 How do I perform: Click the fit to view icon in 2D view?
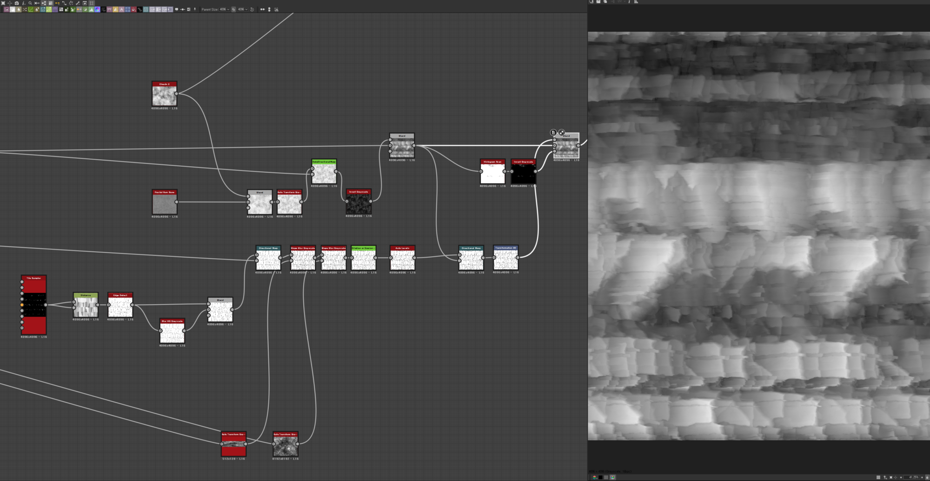891,477
